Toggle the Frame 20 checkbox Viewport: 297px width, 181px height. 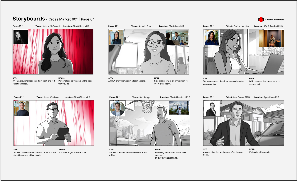coord(214,26)
